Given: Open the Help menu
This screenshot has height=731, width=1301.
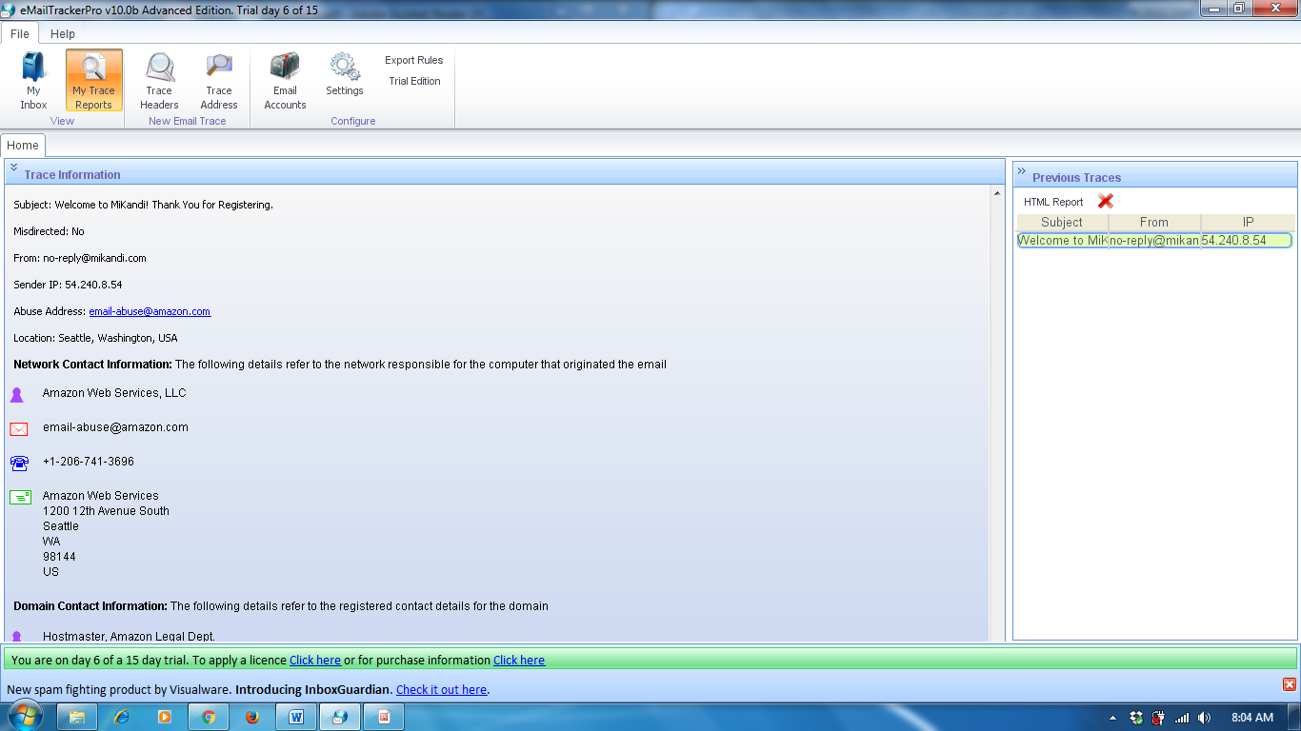Looking at the screenshot, I should [x=62, y=33].
